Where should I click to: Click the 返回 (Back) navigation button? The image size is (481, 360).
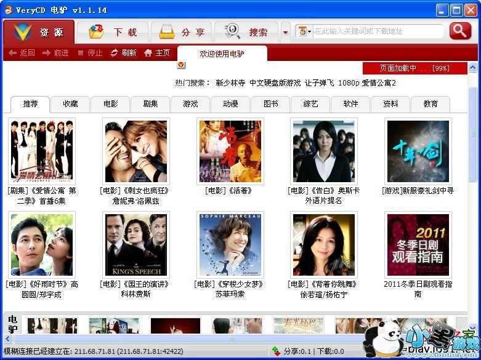[x=22, y=53]
